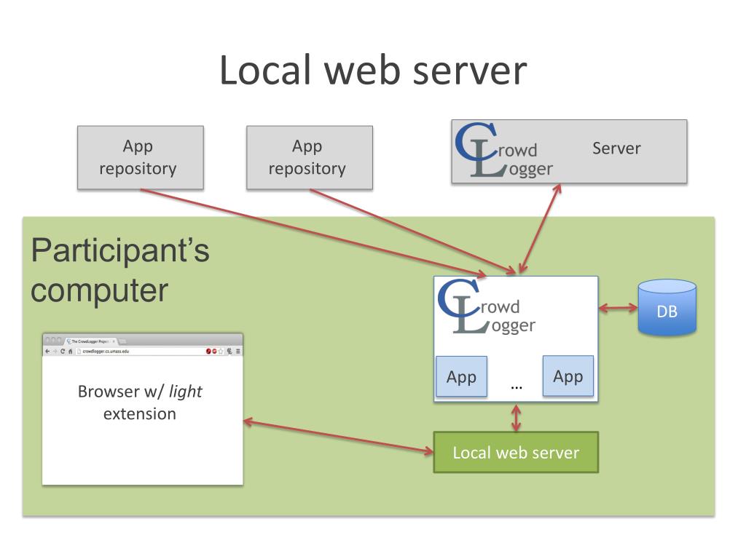
Task: Click the browser home icon
Action: [x=71, y=352]
